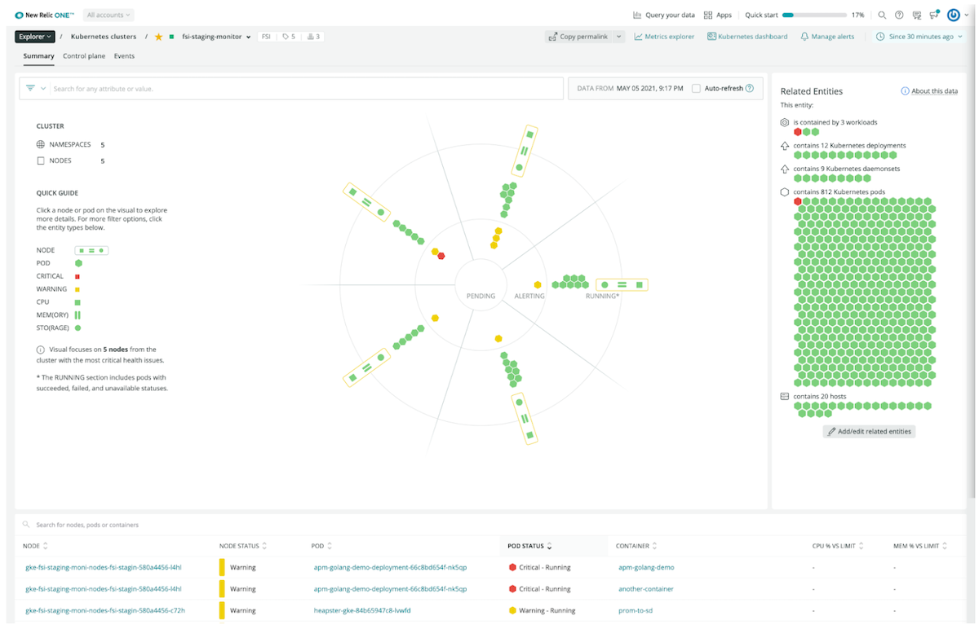Switch to the Events tab

pyautogui.click(x=124, y=56)
